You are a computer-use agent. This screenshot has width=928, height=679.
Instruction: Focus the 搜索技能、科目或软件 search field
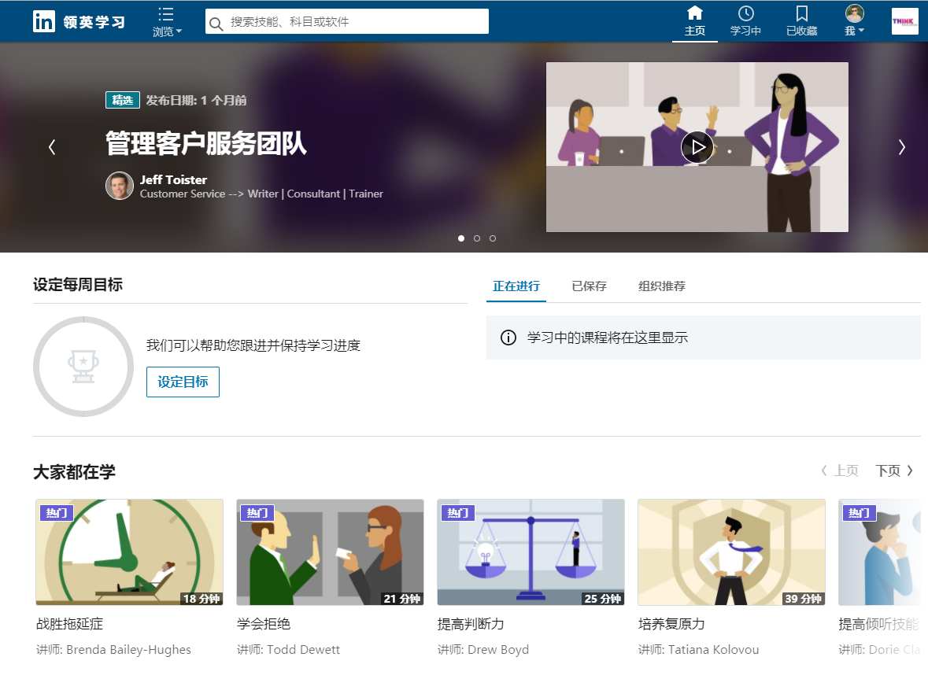[347, 21]
